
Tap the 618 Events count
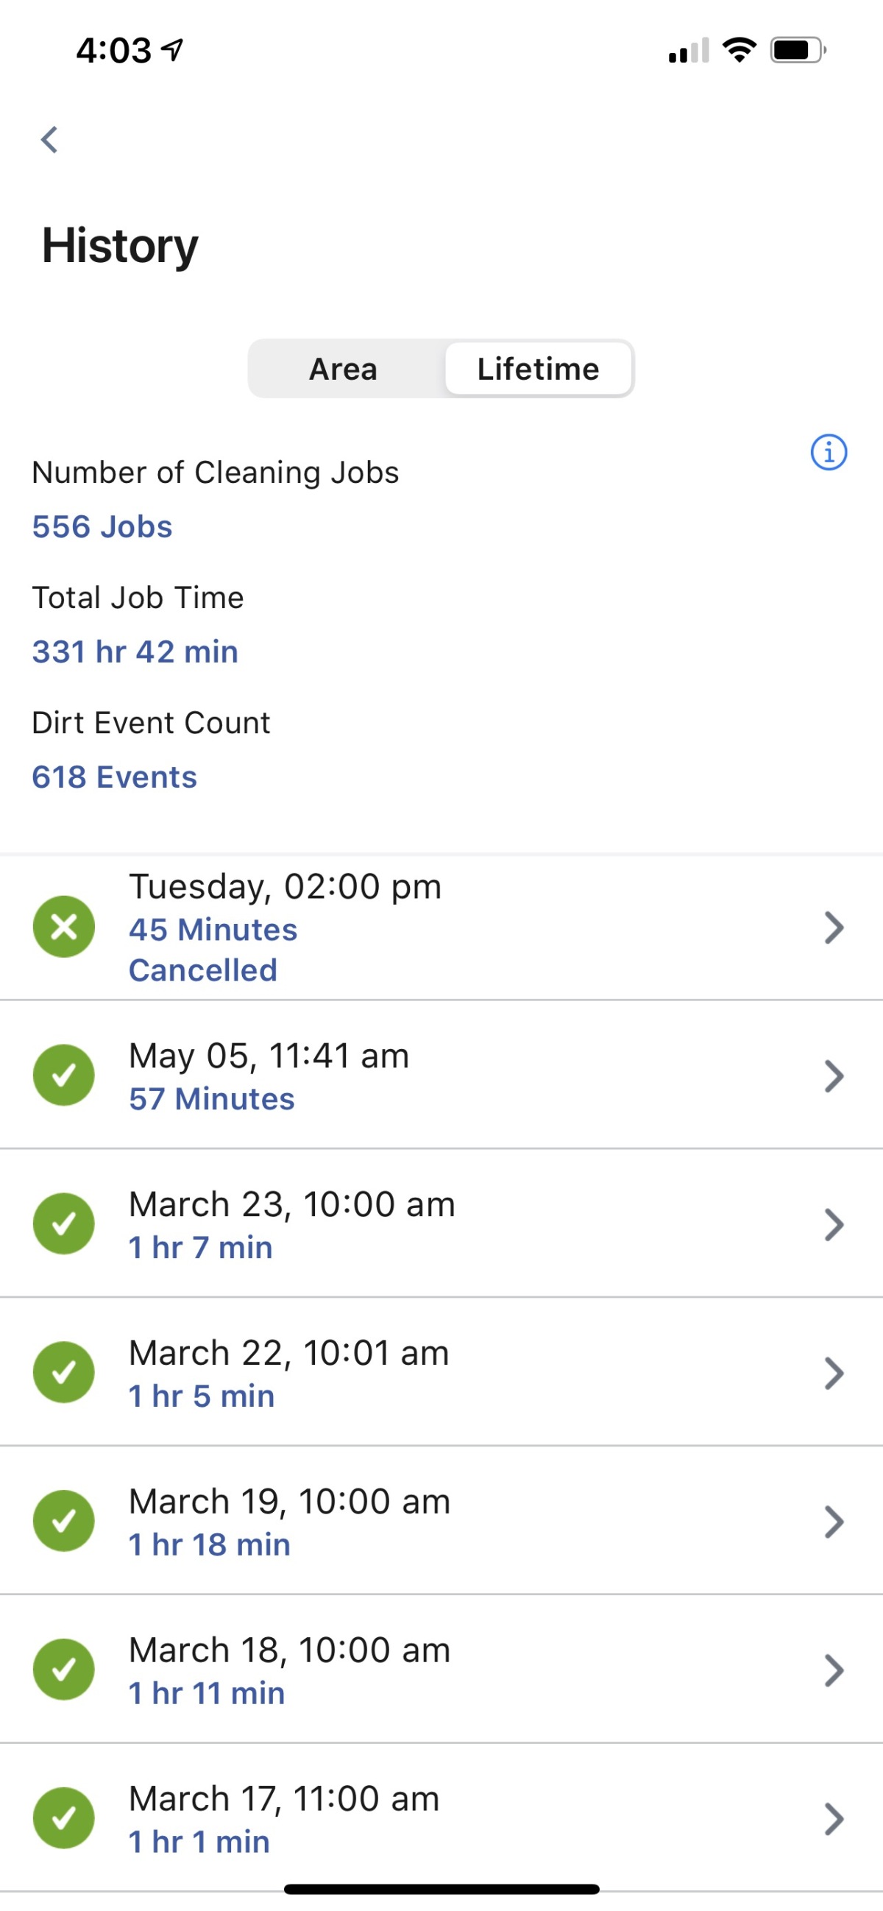pyautogui.click(x=114, y=777)
